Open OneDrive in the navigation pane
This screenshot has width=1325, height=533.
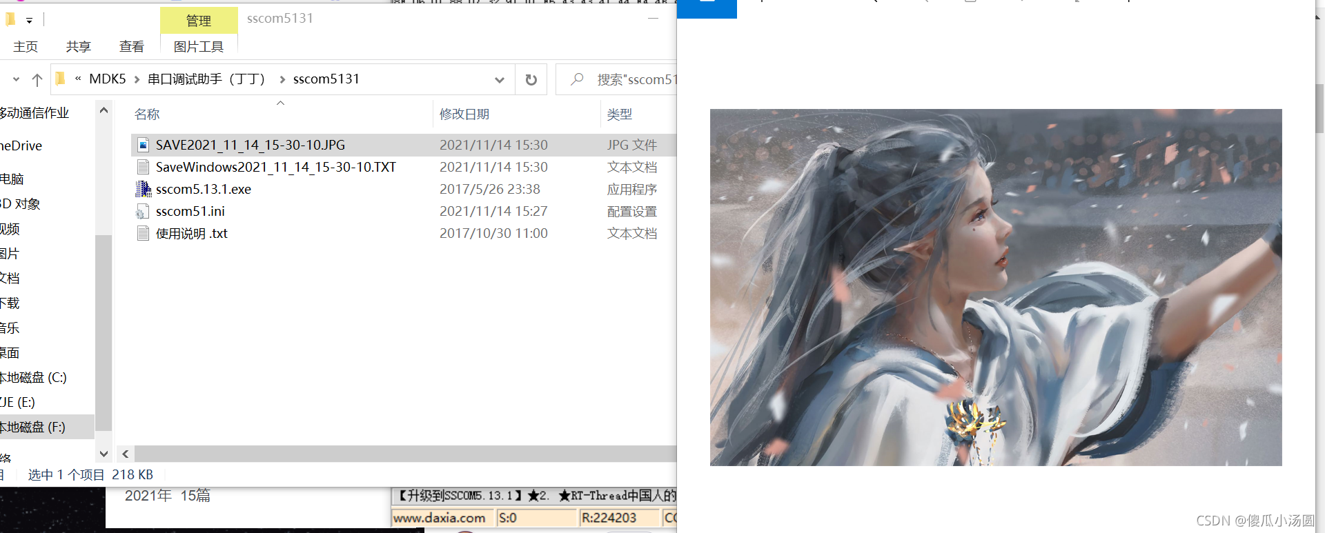[21, 145]
